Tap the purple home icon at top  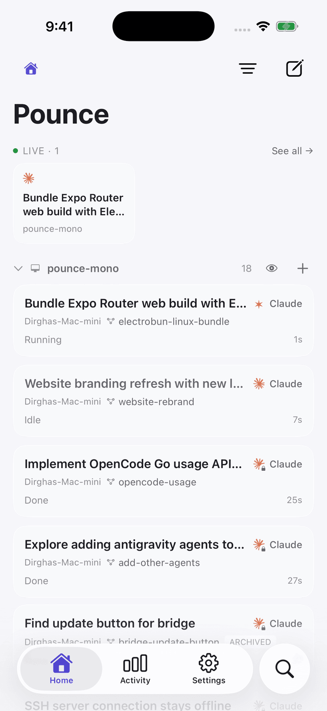coord(31,68)
